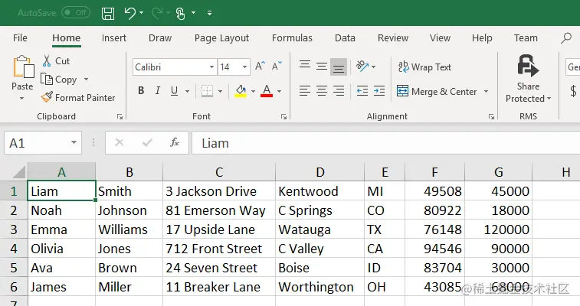Viewport: 580px width, 306px height.
Task: Switch to the Page Layout tab
Action: pos(221,37)
